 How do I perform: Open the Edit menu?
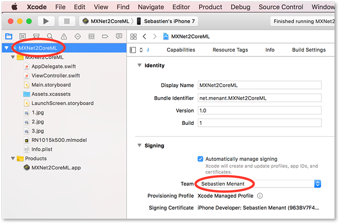tap(80, 7)
